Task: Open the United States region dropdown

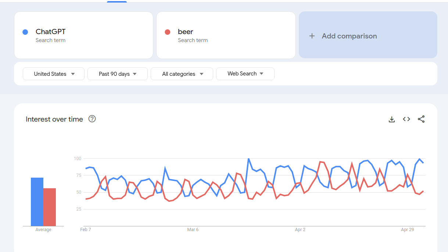Action: tap(54, 74)
